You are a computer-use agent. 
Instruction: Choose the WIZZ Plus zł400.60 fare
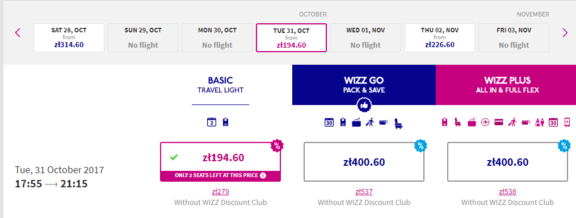[x=508, y=162]
